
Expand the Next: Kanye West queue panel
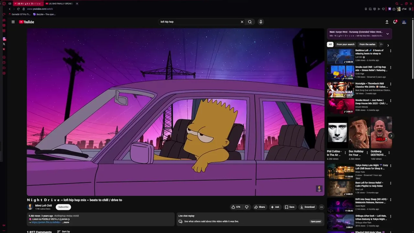click(387, 34)
